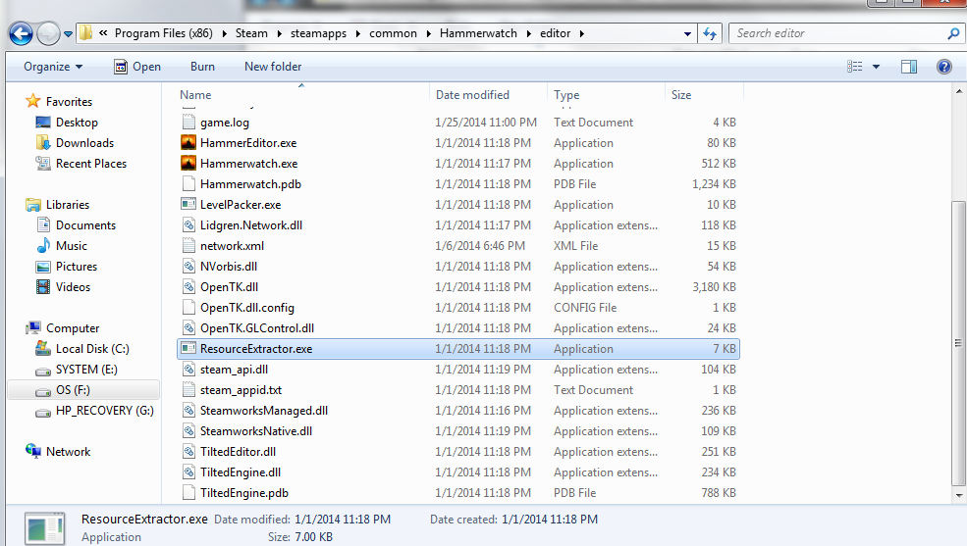
Task: Select Libraries in the navigation pane
Action: pos(67,204)
